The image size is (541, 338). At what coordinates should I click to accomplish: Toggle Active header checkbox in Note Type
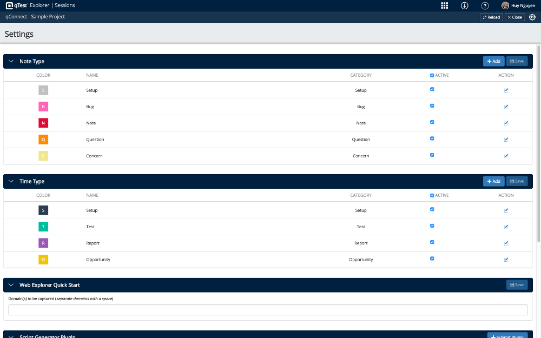[432, 75]
